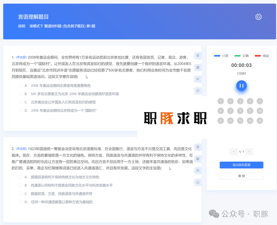Screen dimensions: 277x225
Task: Click the 答 answer icon beside question 2
Action: [197, 147]
